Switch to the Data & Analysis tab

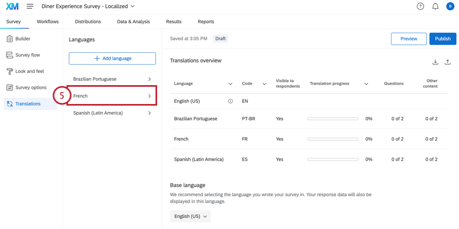tap(133, 22)
